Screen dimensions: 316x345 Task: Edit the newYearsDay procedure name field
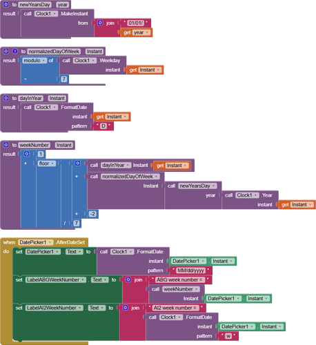[x=34, y=5]
